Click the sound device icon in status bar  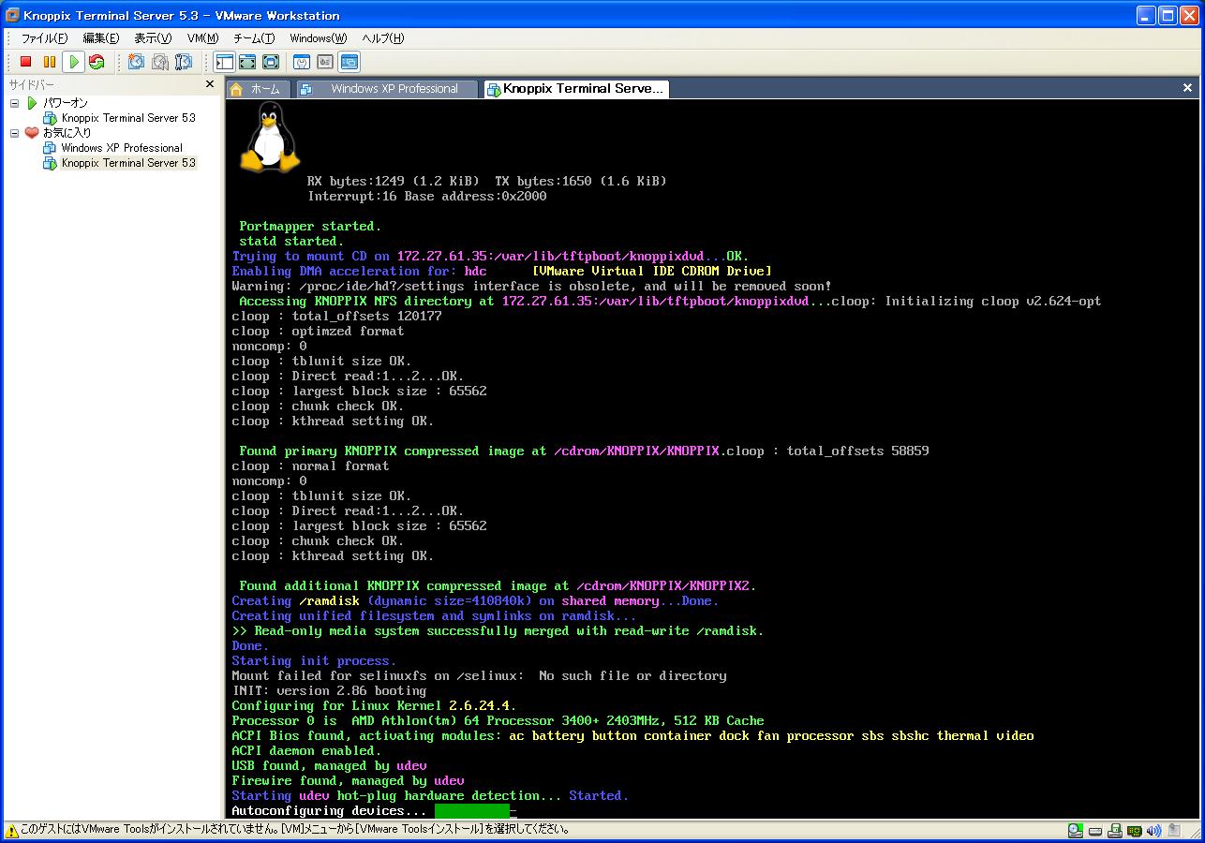tap(1154, 830)
